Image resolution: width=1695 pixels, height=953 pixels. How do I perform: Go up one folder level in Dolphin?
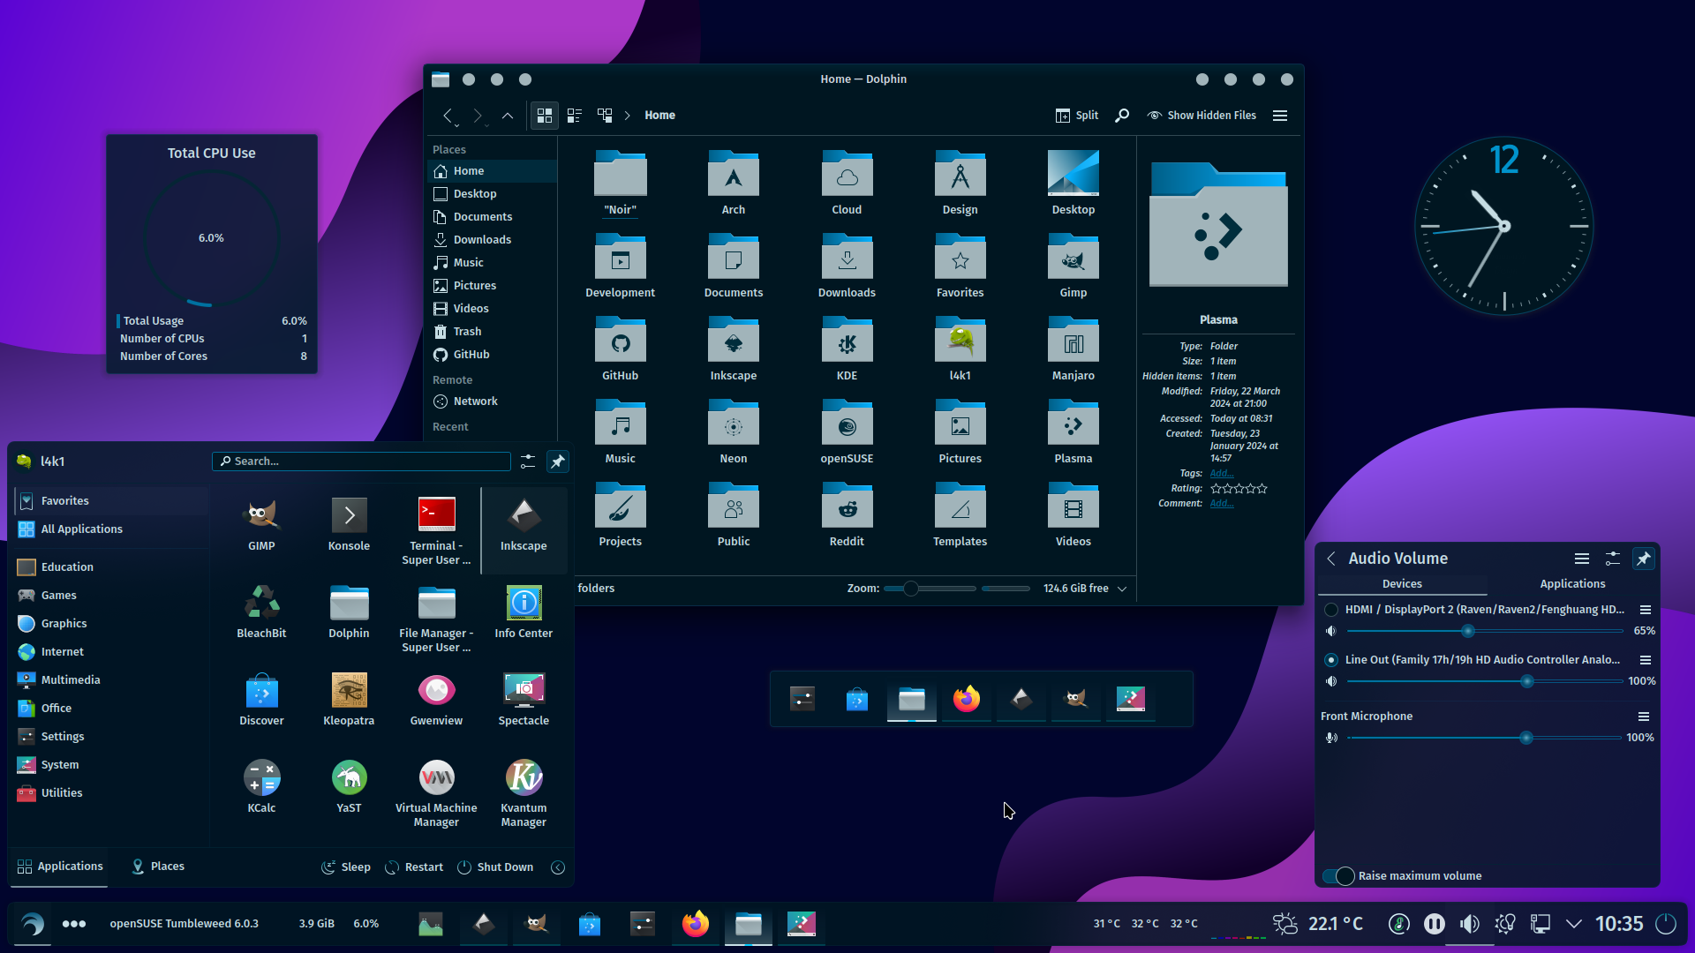coord(508,116)
